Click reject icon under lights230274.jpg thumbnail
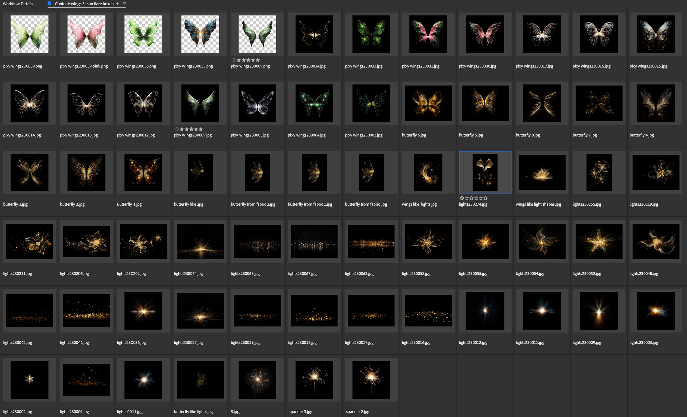 tap(462, 198)
